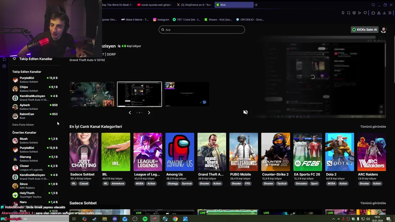Open the EA Sports FC 26 category card
This screenshot has height=222, width=395.
(308, 152)
